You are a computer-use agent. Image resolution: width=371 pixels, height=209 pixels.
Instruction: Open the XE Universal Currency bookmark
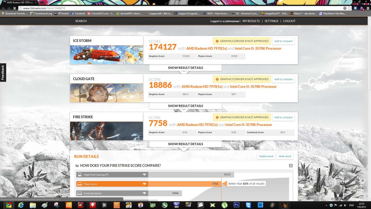[245, 14]
